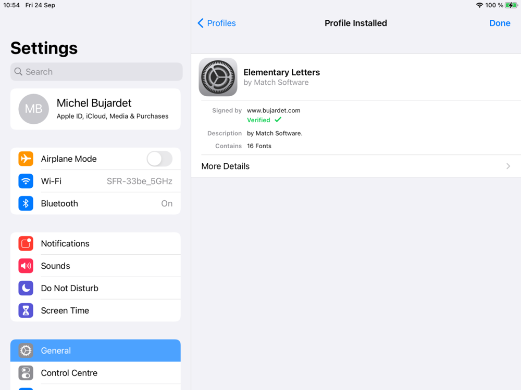The width and height of the screenshot is (521, 390).
Task: Open More Details row
Action: click(356, 166)
